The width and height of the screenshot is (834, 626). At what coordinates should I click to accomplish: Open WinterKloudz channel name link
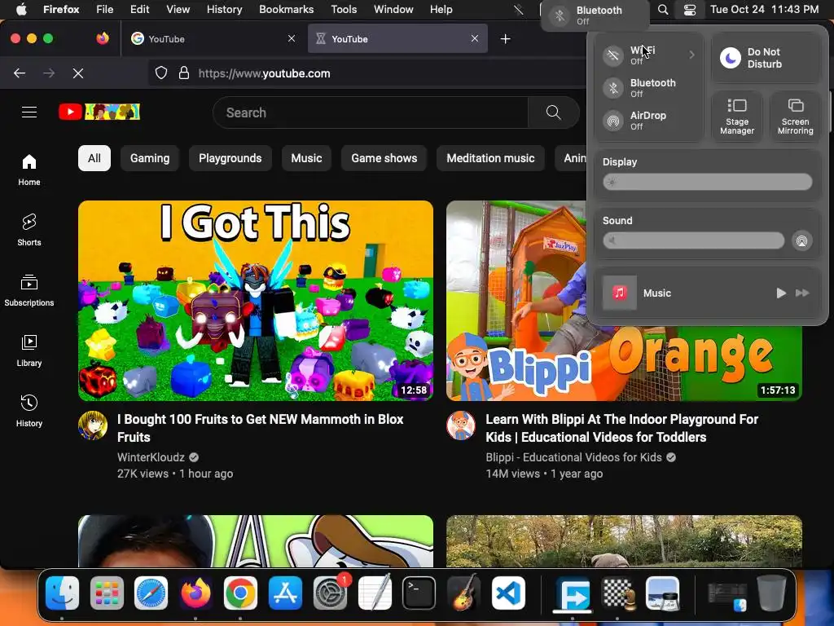tap(151, 457)
